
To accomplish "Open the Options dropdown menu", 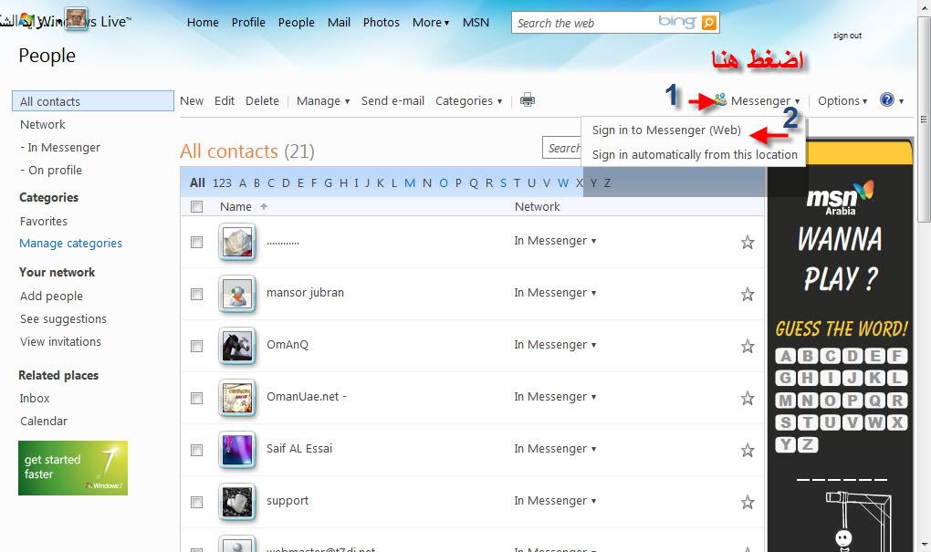I will point(842,101).
